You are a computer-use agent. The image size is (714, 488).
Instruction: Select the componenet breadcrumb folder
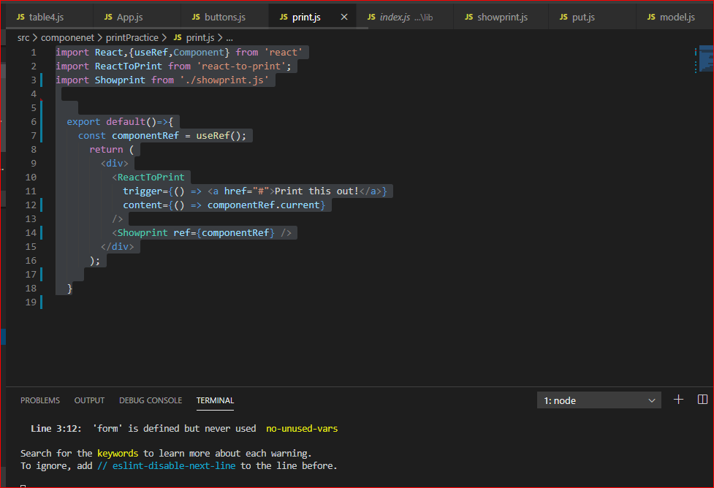point(67,38)
